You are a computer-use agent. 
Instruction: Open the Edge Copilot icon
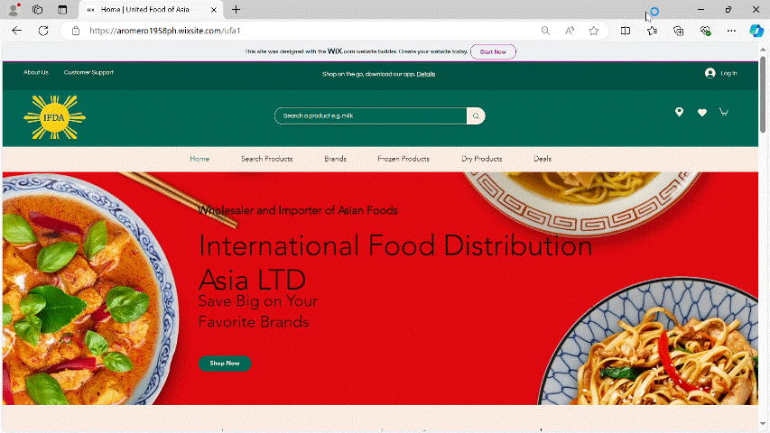[x=756, y=31]
